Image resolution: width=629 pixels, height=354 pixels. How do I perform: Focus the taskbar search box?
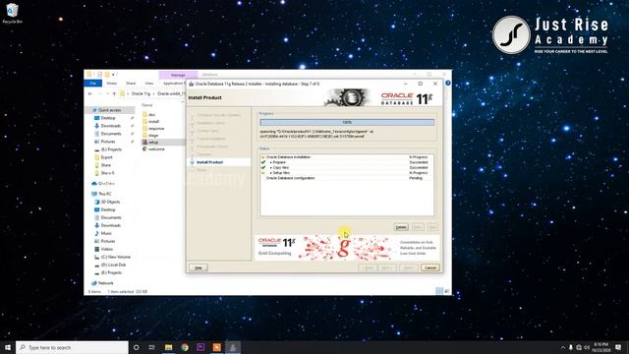click(72, 347)
